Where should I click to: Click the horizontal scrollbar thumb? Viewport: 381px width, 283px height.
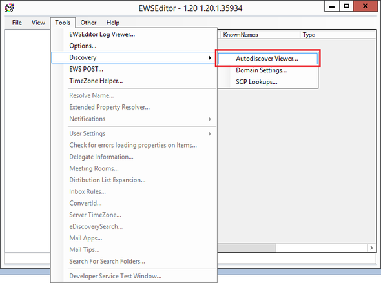click(247, 248)
